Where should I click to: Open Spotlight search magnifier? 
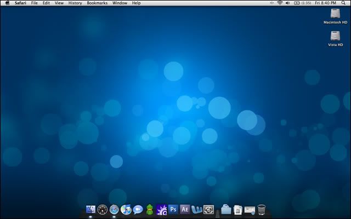[343, 3]
